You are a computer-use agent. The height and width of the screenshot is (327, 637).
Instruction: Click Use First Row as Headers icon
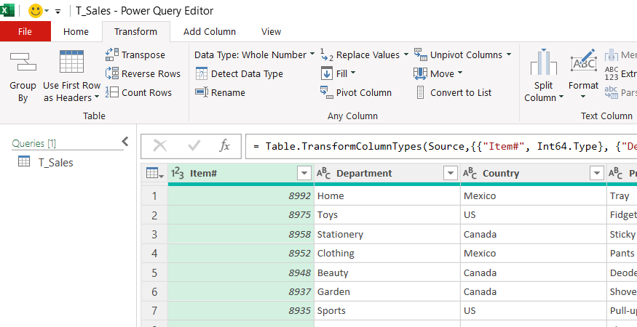tap(71, 61)
